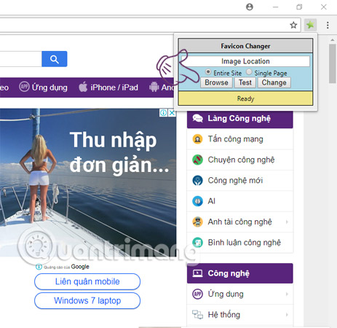Viewport: 337px width, 328px height.
Task: Click the Anh tài công nghệ avatar icon
Action: click(197, 222)
